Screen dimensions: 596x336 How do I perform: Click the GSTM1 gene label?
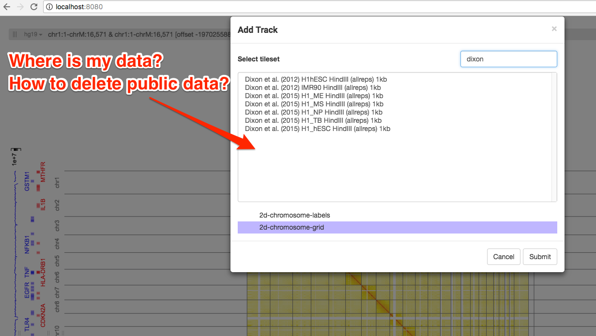[x=28, y=180]
